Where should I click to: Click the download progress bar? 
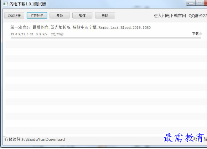[106, 38]
